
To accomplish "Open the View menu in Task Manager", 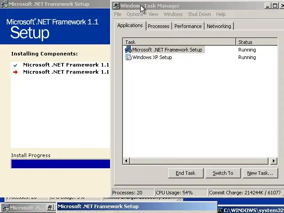I will [x=153, y=14].
